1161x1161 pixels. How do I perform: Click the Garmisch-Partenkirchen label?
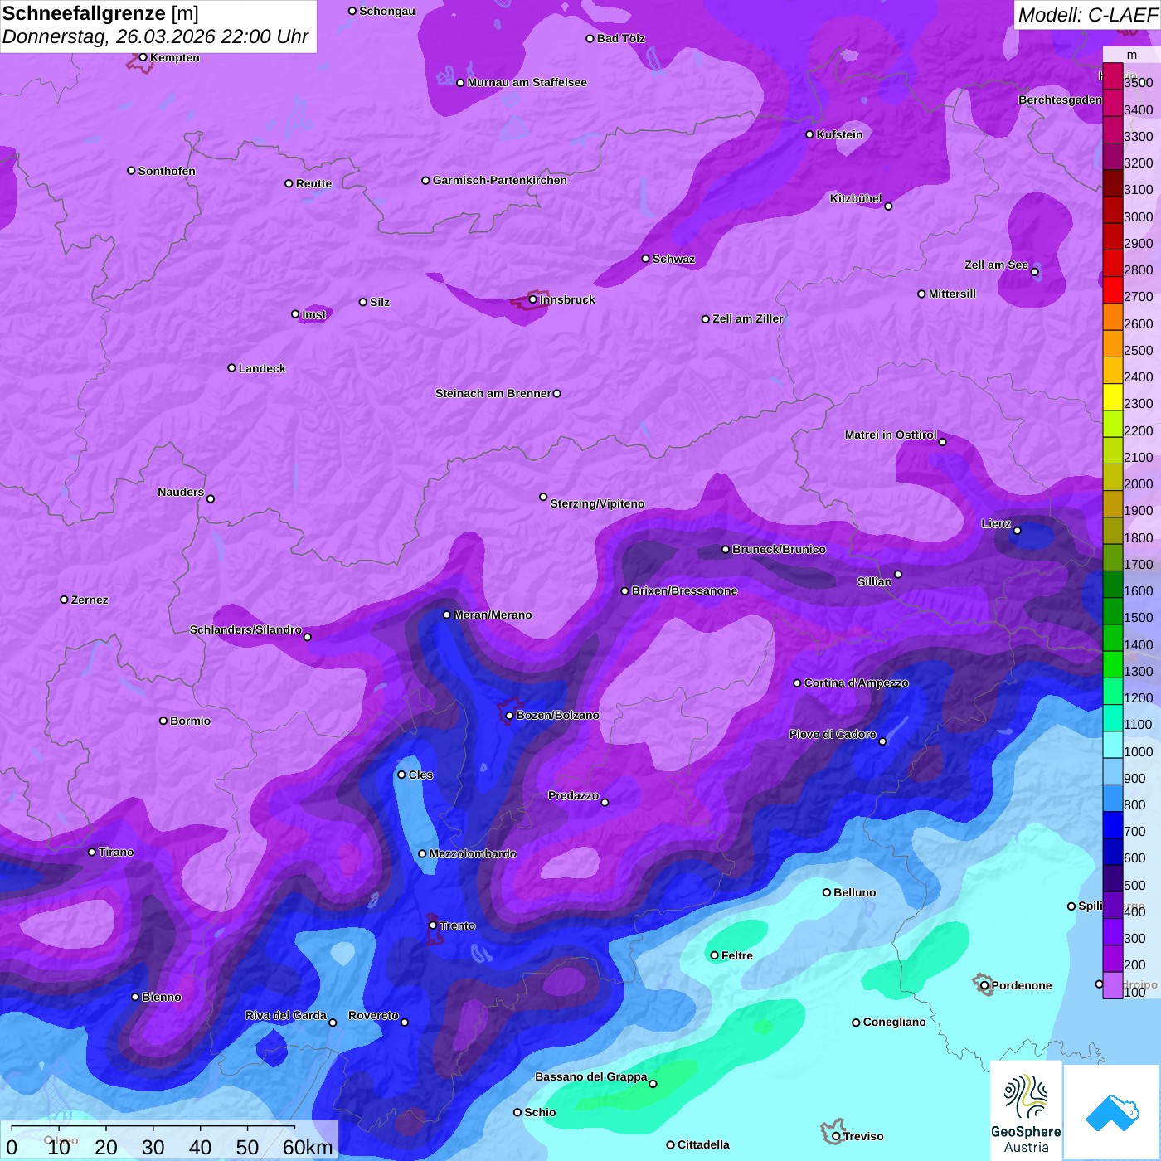point(500,180)
